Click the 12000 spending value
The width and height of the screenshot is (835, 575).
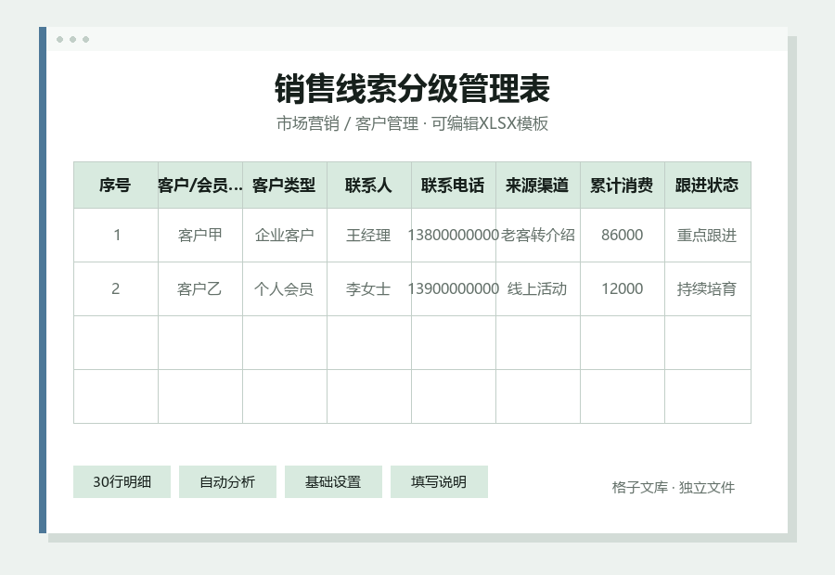click(622, 288)
